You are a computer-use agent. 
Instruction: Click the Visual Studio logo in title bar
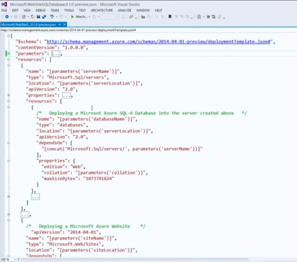pyautogui.click(x=4, y=4)
